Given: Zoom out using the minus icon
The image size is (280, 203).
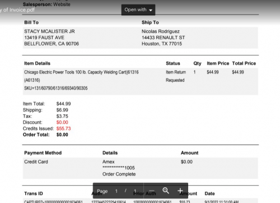Looking at the screenshot, I should pos(152,191).
